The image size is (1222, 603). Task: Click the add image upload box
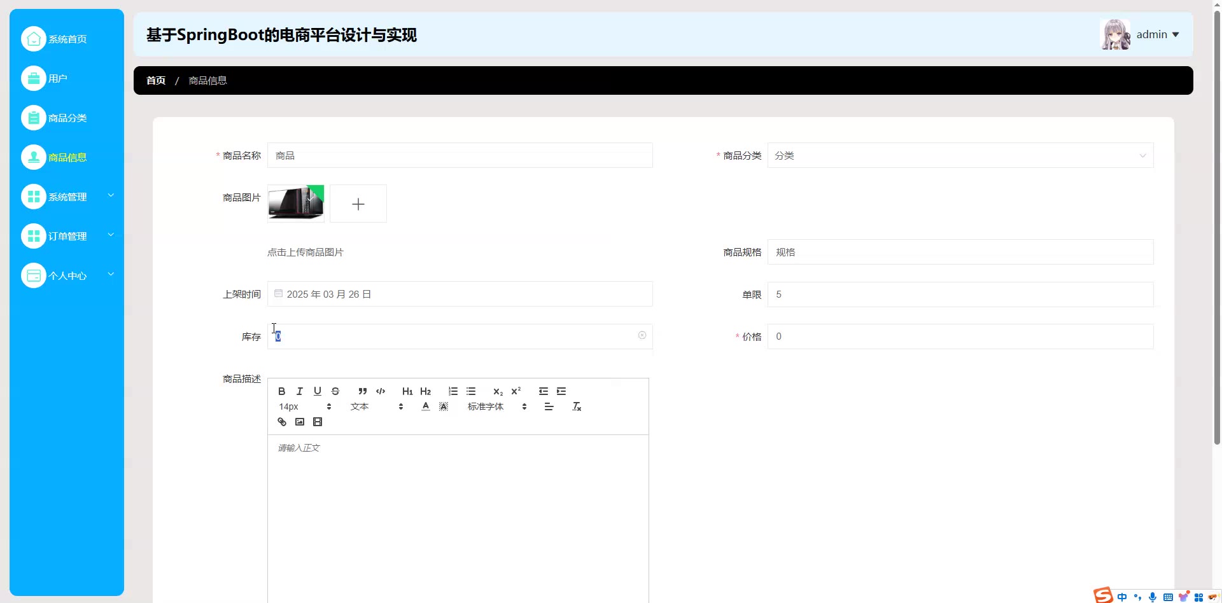coord(358,204)
